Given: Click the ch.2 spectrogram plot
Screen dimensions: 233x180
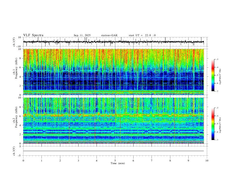Looking at the screenshot, I should [x=114, y=121].
